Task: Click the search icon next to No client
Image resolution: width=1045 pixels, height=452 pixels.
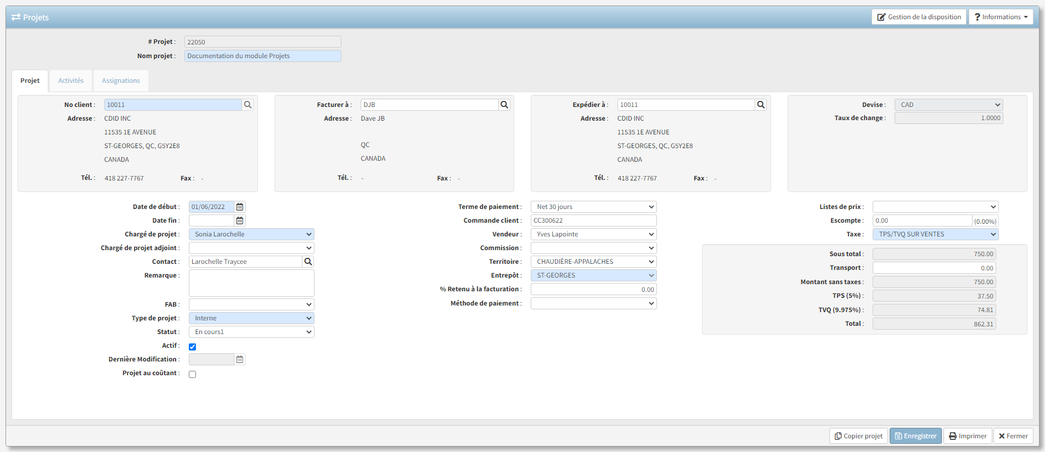Action: [248, 105]
